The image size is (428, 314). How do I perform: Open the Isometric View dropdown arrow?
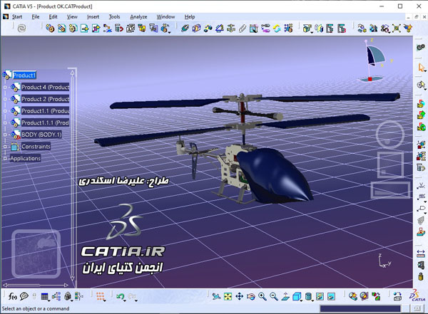[x=301, y=300]
